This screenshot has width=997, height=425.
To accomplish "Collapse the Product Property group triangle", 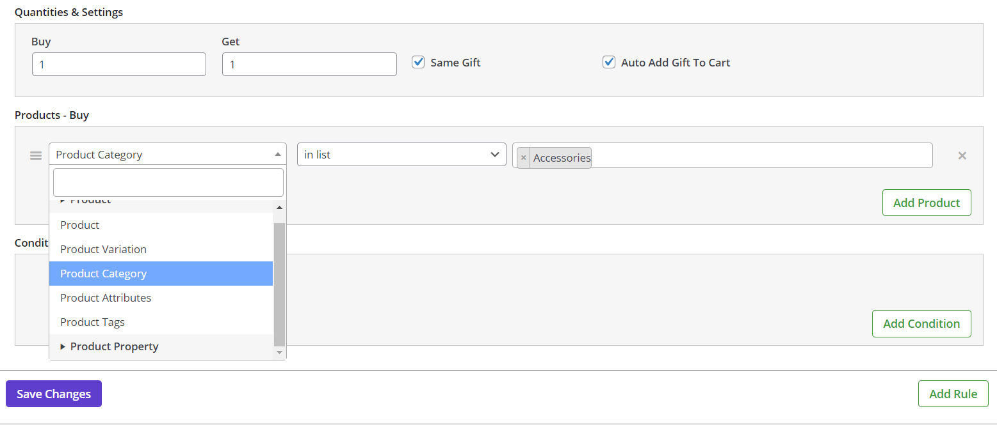I will 63,346.
